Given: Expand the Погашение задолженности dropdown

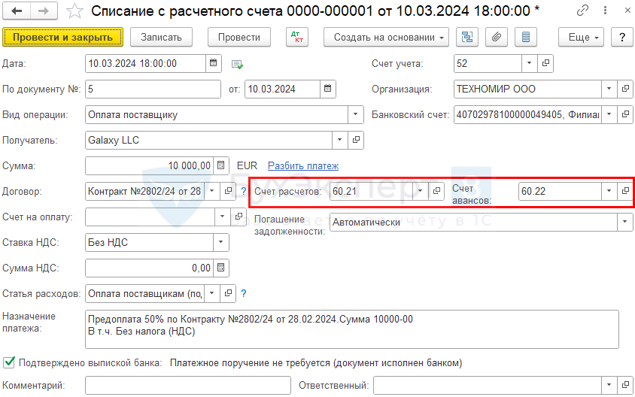Looking at the screenshot, I should (624, 223).
